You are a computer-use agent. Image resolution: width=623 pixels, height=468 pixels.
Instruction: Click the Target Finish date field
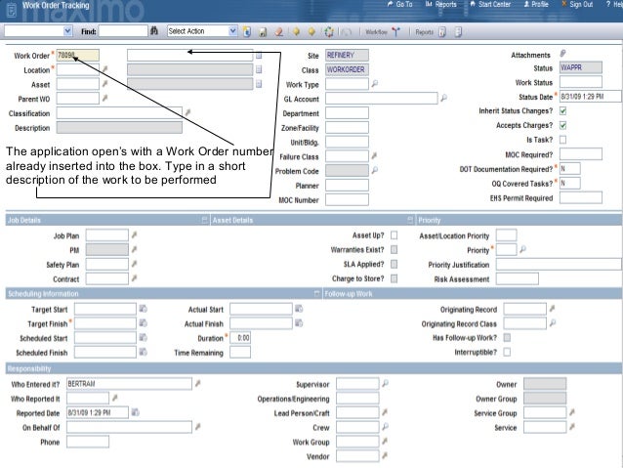(x=105, y=323)
